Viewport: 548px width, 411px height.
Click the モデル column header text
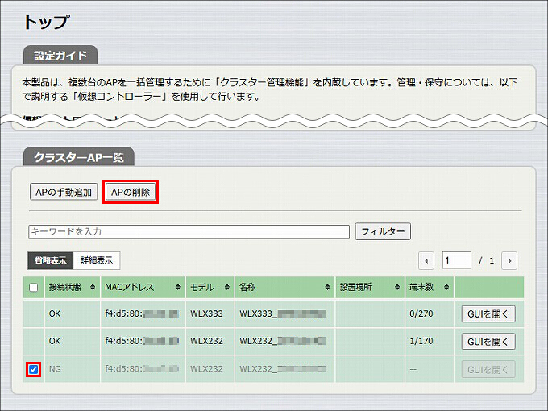(x=202, y=287)
